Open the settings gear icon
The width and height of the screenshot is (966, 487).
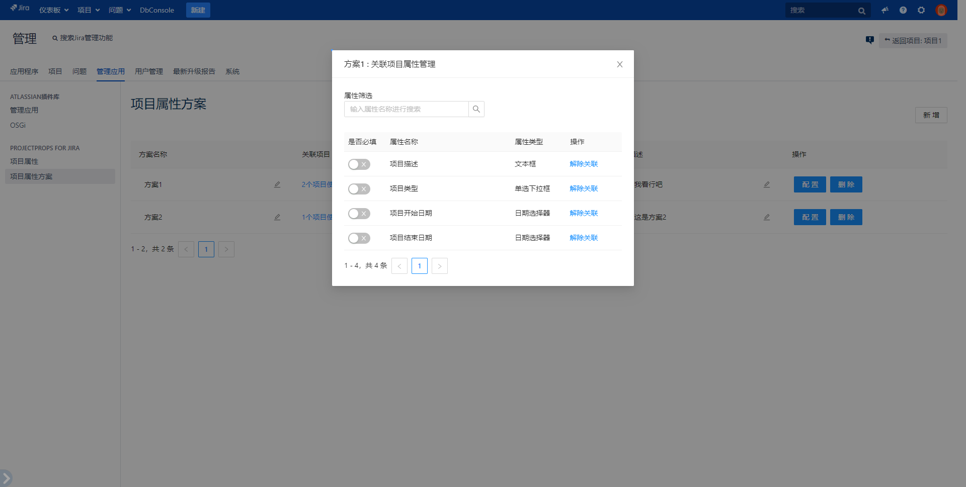coord(921,10)
